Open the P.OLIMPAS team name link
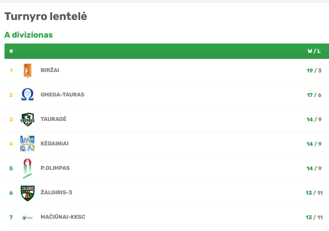The height and width of the screenshot is (231, 329). [x=55, y=168]
